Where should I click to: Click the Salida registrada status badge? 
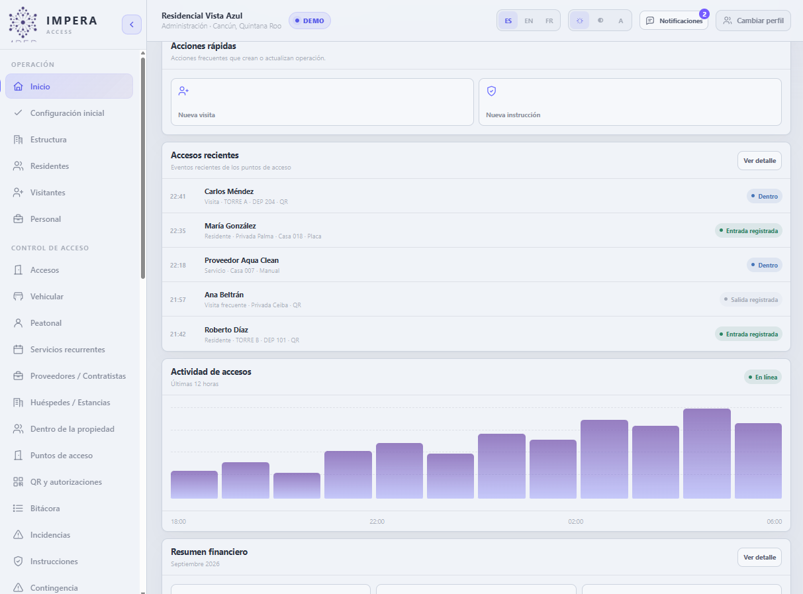coord(751,299)
